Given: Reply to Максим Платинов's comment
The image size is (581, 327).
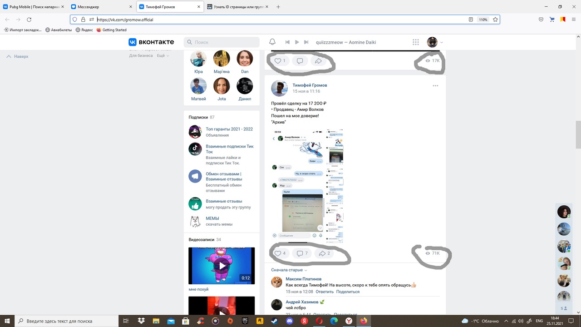Looking at the screenshot, I should (324, 292).
